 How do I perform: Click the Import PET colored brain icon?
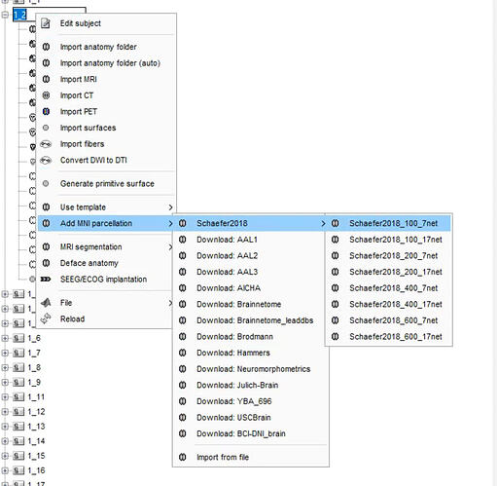[46, 112]
